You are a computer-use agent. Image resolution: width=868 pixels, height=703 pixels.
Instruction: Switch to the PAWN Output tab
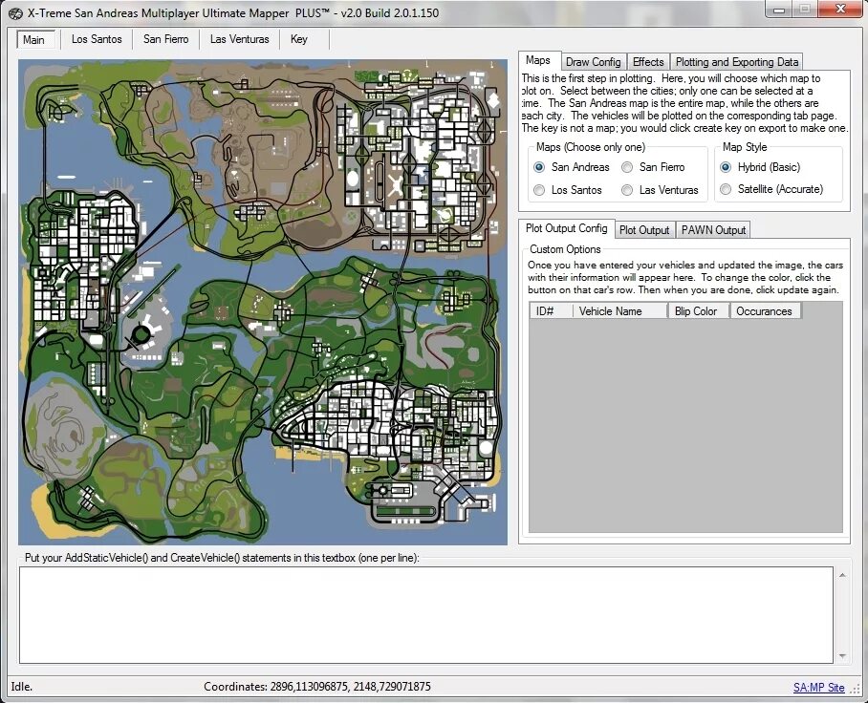(713, 230)
